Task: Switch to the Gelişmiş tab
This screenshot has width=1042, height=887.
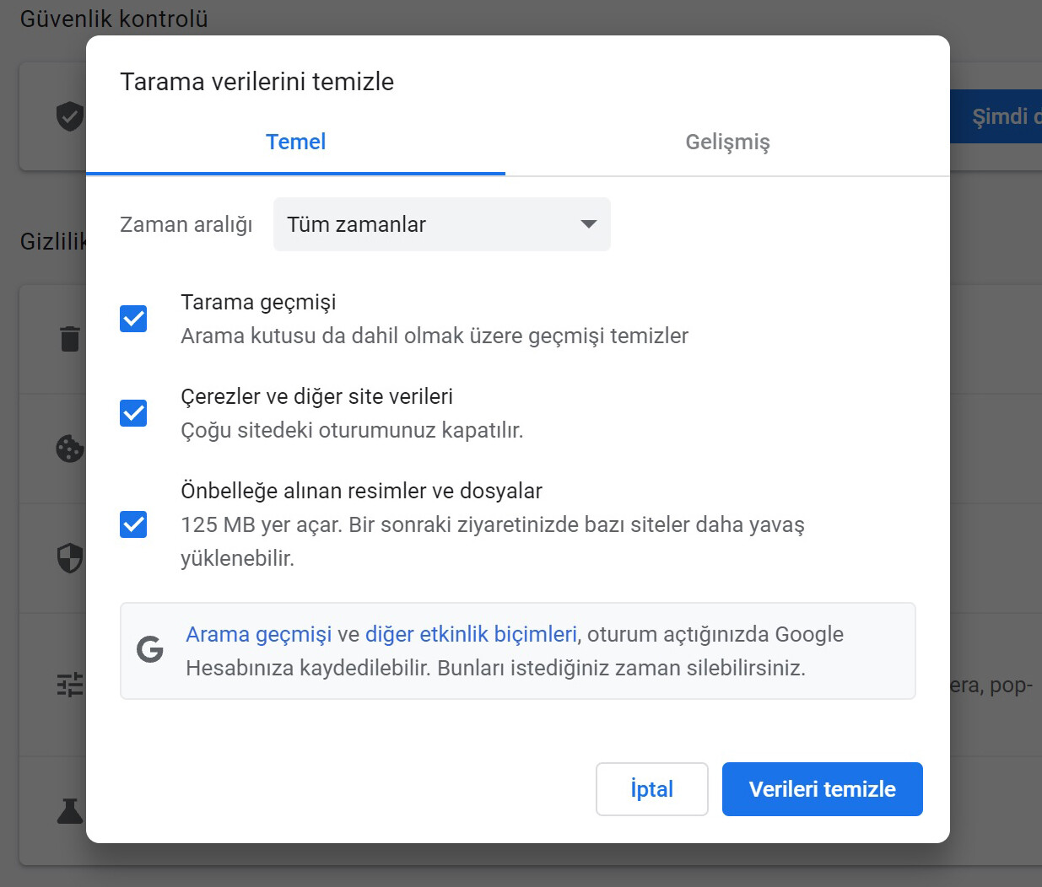Action: coord(727,142)
